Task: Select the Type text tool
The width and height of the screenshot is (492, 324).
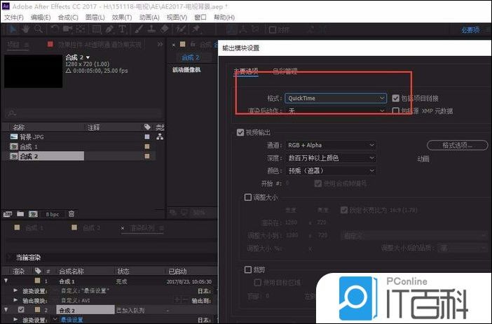Action: pos(122,29)
